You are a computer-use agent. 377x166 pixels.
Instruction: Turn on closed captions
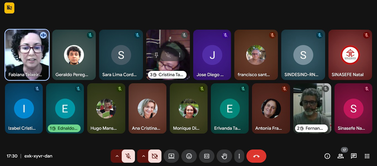tap(207, 156)
